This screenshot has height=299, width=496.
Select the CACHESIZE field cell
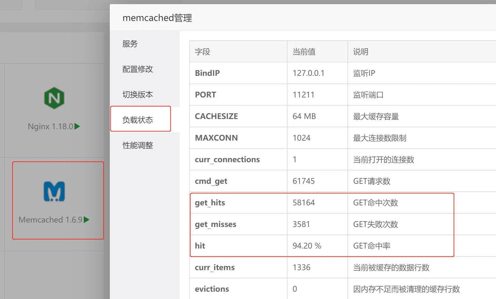tap(238, 116)
